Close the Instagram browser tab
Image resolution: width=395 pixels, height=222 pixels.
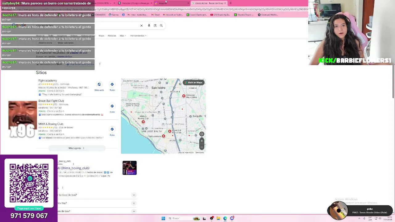click(188, 3)
